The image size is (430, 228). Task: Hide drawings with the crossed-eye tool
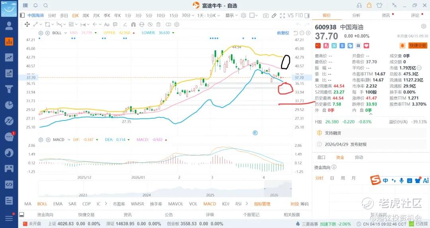tap(150, 24)
